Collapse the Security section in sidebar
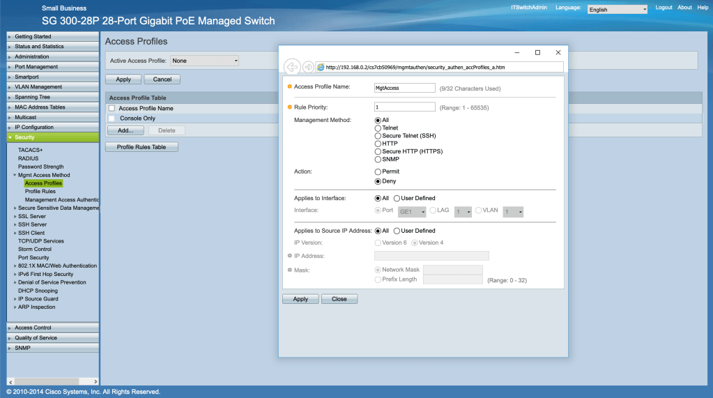 coord(10,137)
